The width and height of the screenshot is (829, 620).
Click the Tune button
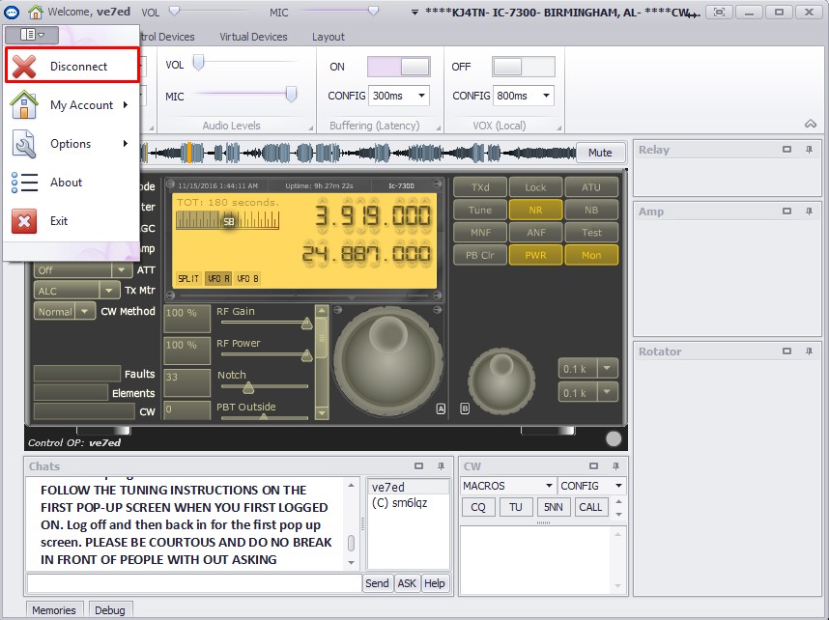pyautogui.click(x=480, y=210)
